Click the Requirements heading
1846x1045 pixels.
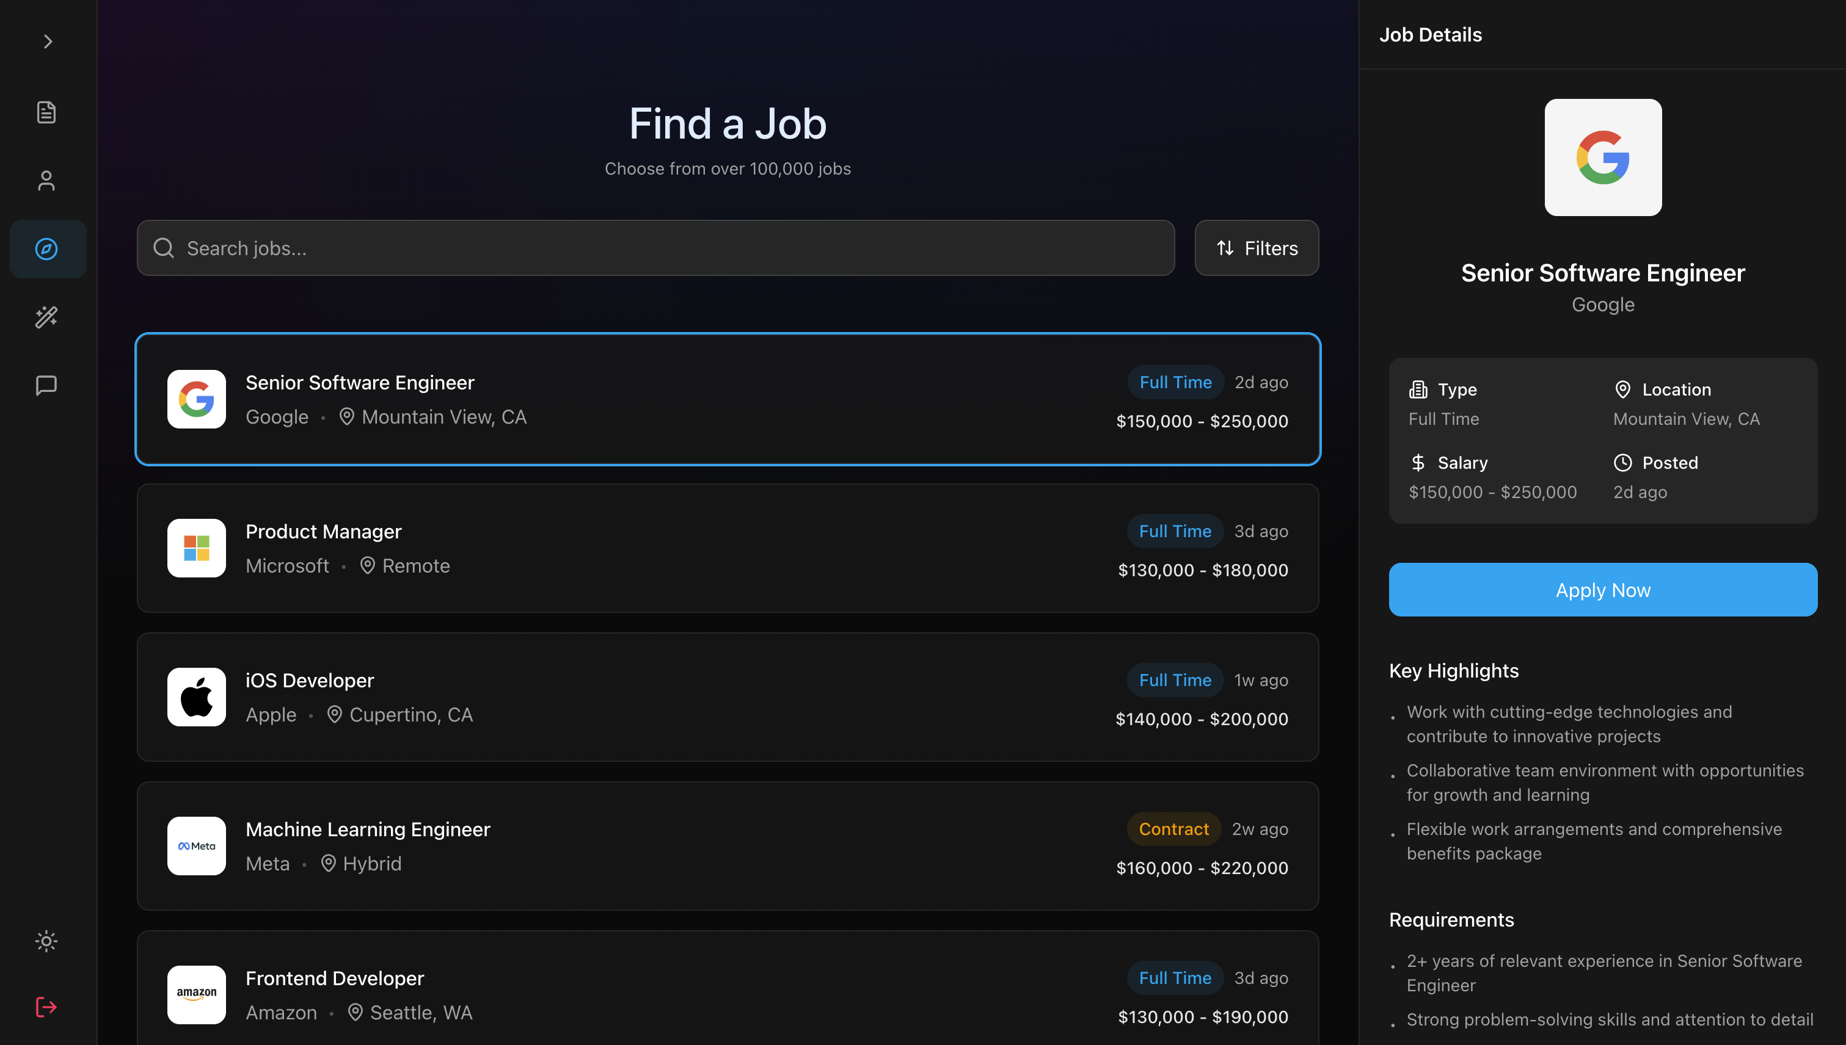pyautogui.click(x=1451, y=919)
